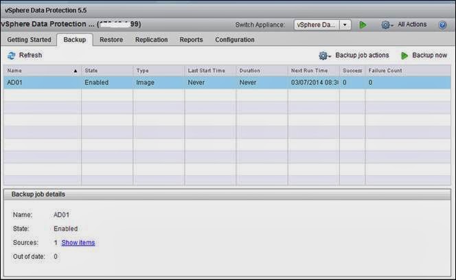Click the Refresh button label

[x=30, y=55]
